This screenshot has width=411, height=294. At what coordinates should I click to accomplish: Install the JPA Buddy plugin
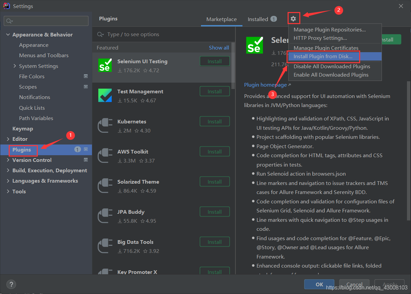pyautogui.click(x=215, y=212)
